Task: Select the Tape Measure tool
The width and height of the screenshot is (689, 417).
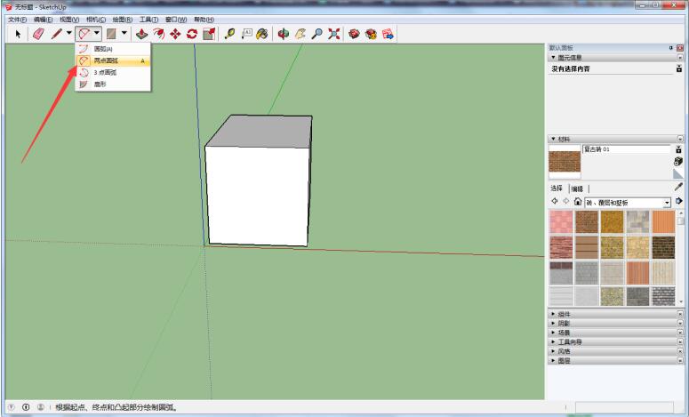Action: point(229,34)
